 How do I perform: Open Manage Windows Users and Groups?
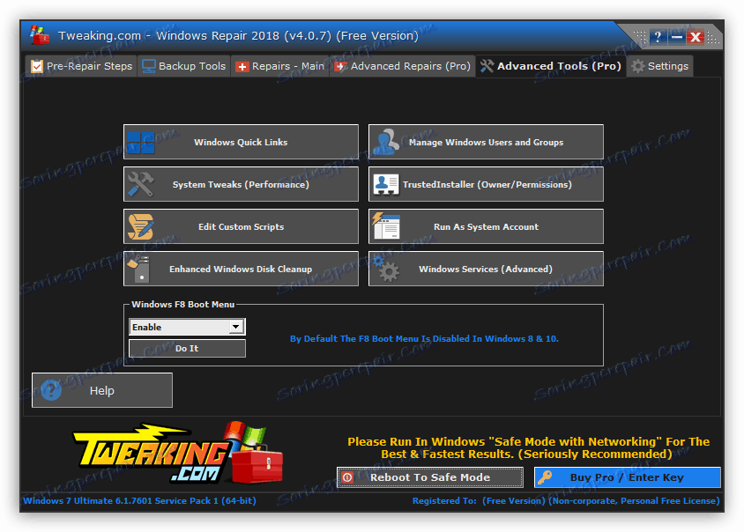pyautogui.click(x=486, y=142)
